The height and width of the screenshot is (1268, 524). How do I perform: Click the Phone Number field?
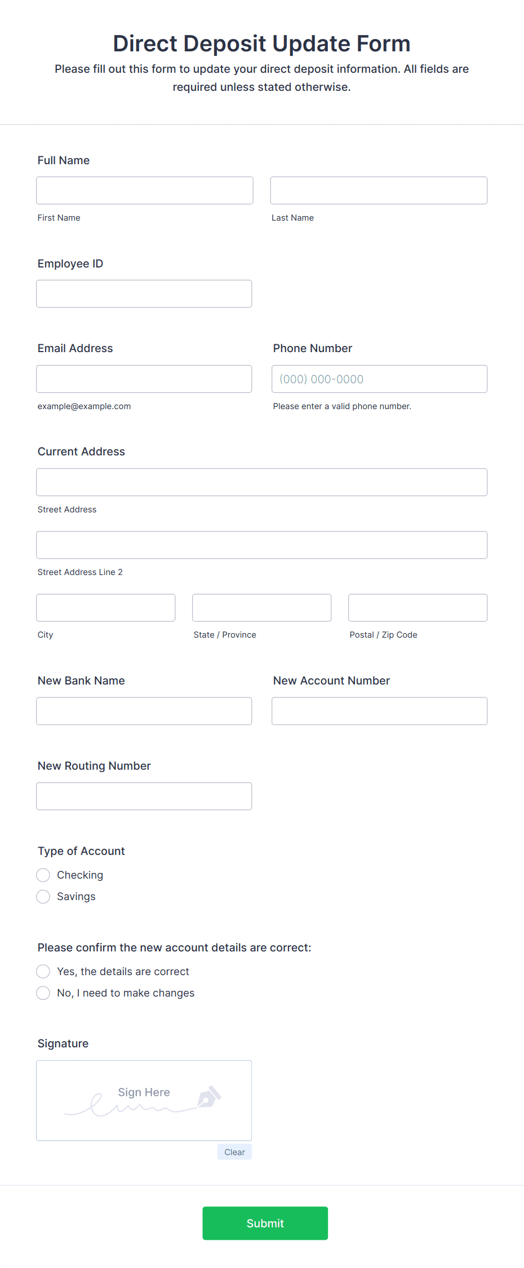point(379,379)
